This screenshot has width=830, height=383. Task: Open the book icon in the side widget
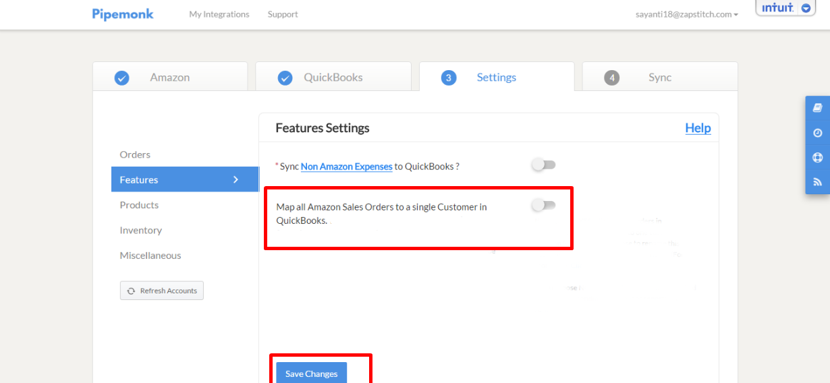pos(818,108)
